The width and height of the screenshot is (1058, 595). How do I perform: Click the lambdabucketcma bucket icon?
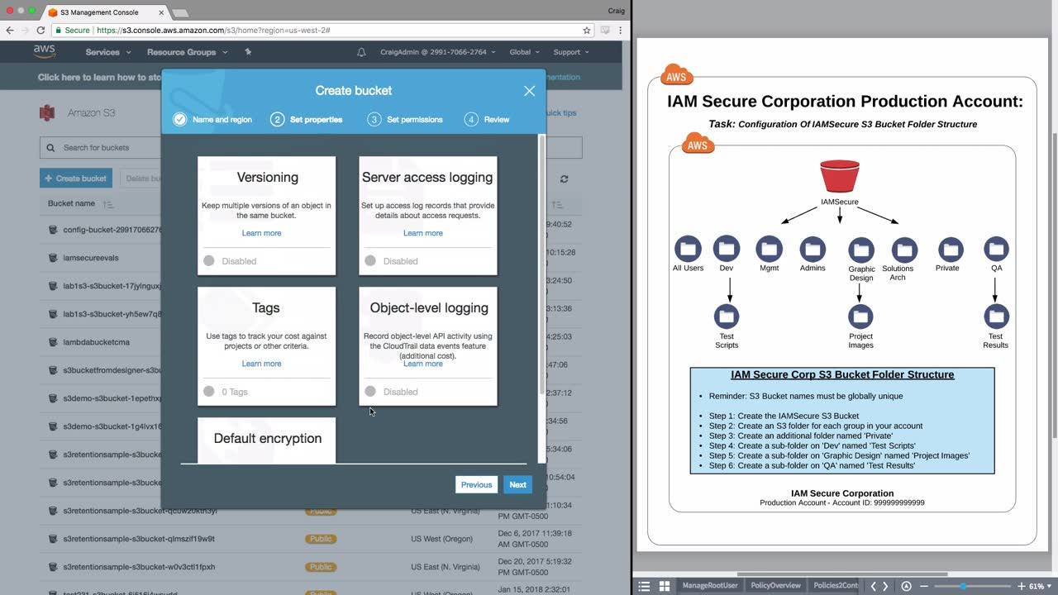pyautogui.click(x=52, y=342)
